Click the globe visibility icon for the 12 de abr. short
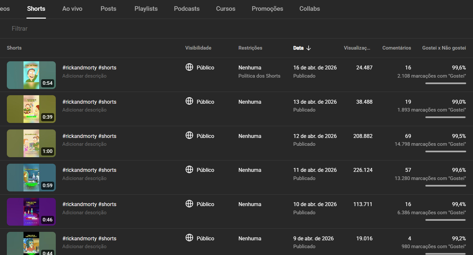This screenshot has height=255, width=473. 189,136
